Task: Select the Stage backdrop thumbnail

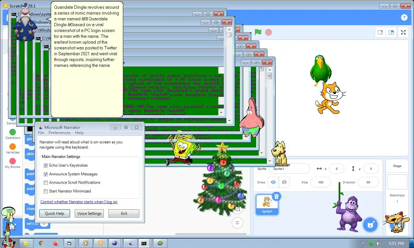Action: pyautogui.click(x=397, y=182)
